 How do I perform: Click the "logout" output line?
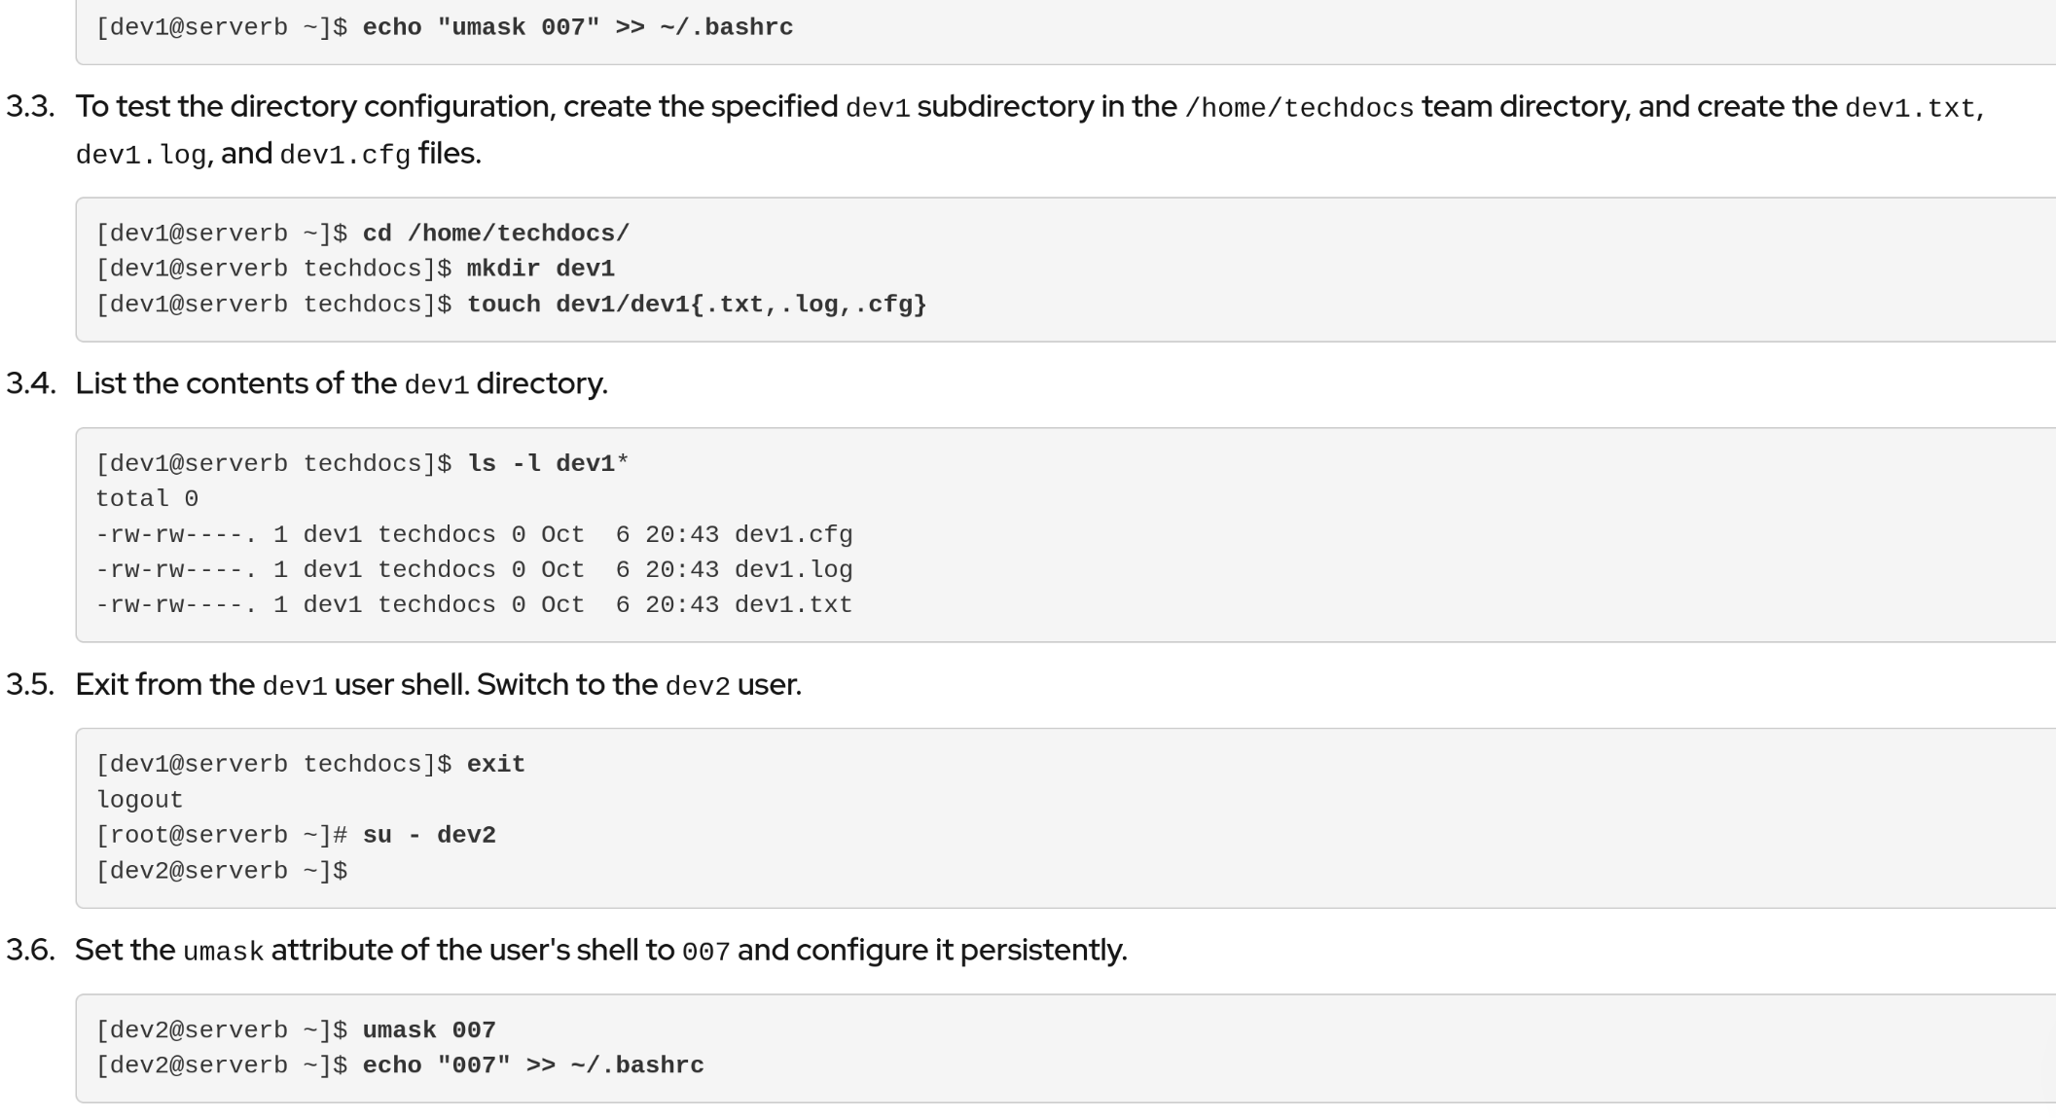pos(139,800)
